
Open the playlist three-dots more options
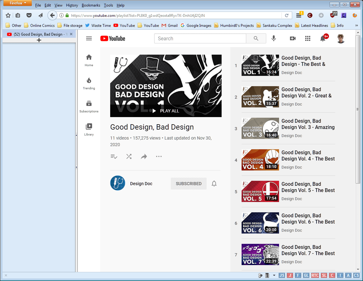tap(159, 156)
